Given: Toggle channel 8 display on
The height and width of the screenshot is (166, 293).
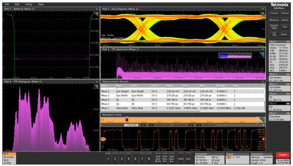Looking at the screenshot, I should 148,159.
